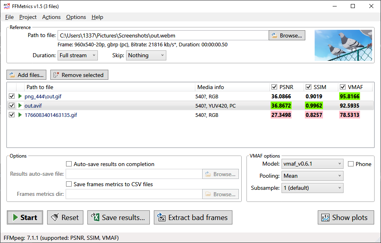Open the Help menu
This screenshot has width=381, height=243.
tap(97, 17)
